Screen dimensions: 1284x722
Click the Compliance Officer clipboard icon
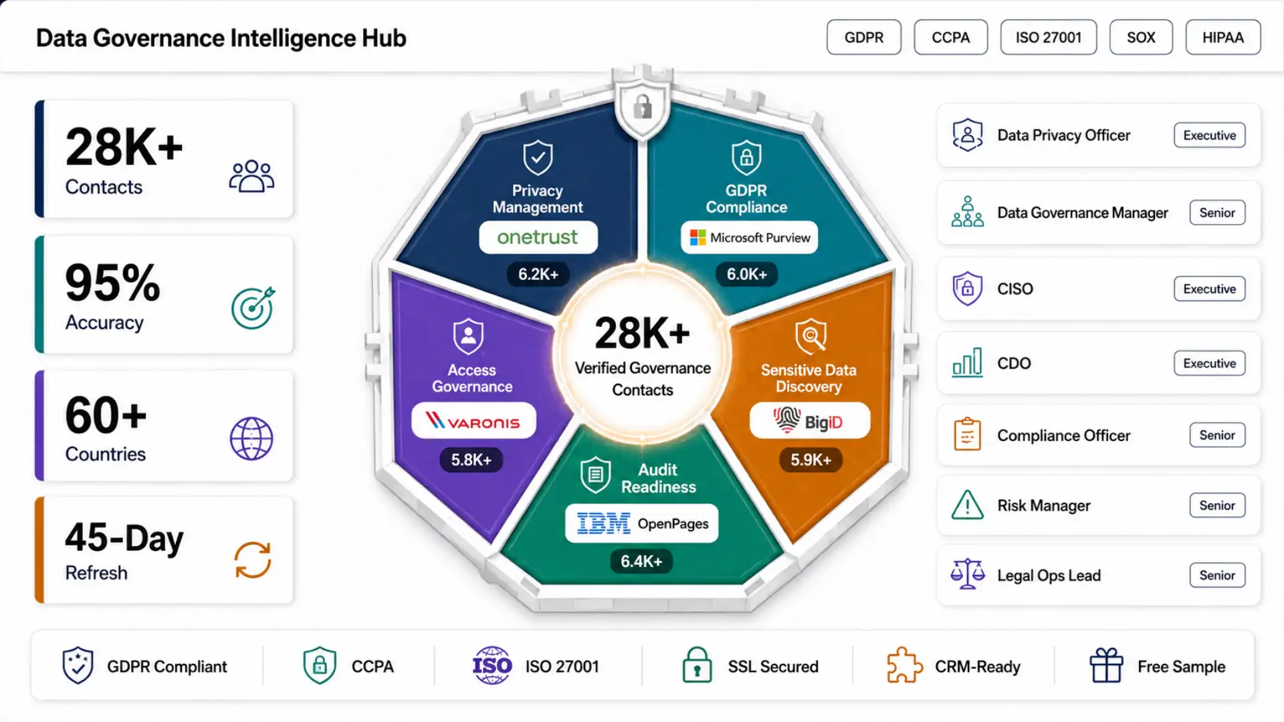(x=967, y=435)
